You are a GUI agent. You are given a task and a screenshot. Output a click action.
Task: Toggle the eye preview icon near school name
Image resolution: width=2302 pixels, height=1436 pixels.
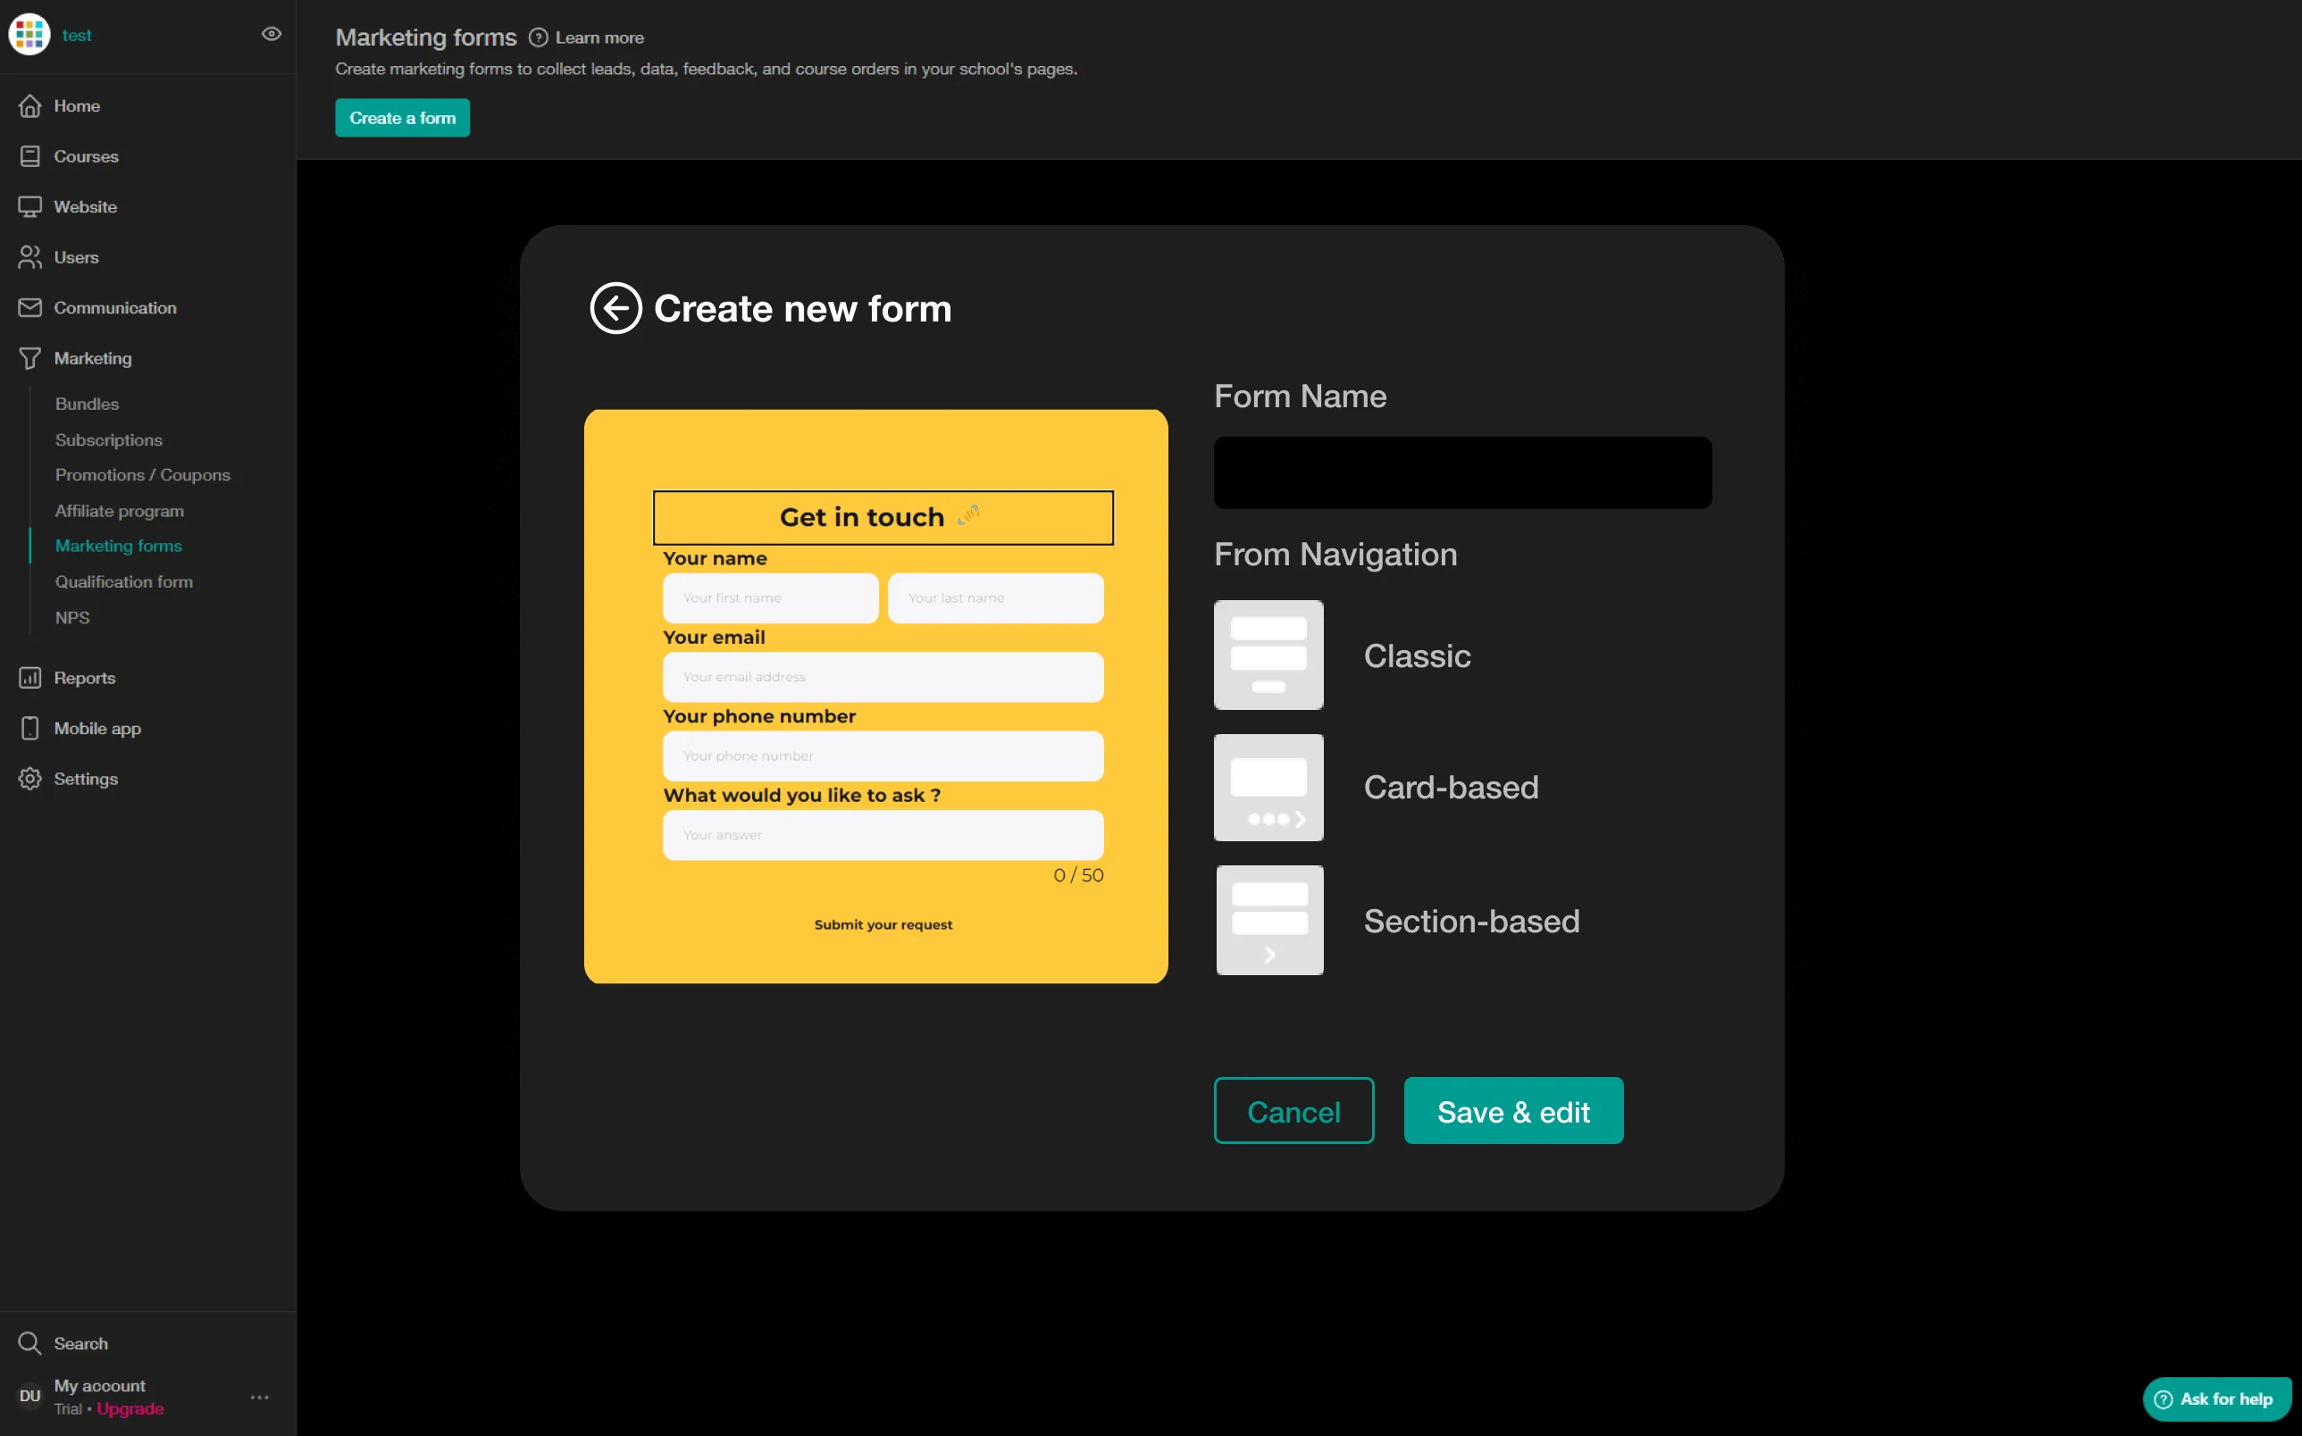coord(272,34)
